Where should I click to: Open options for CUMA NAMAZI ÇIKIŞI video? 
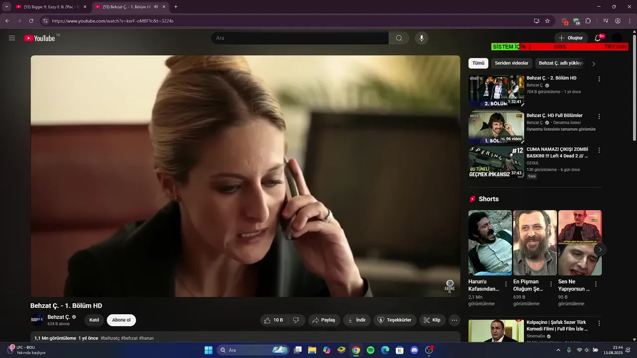pyautogui.click(x=599, y=150)
